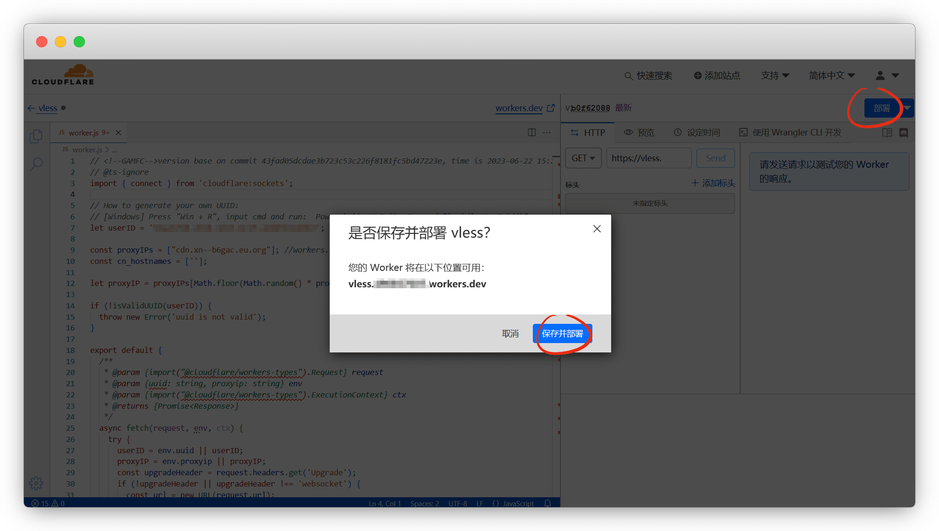Click the vless worker name link
939x531 pixels.
[x=48, y=108]
